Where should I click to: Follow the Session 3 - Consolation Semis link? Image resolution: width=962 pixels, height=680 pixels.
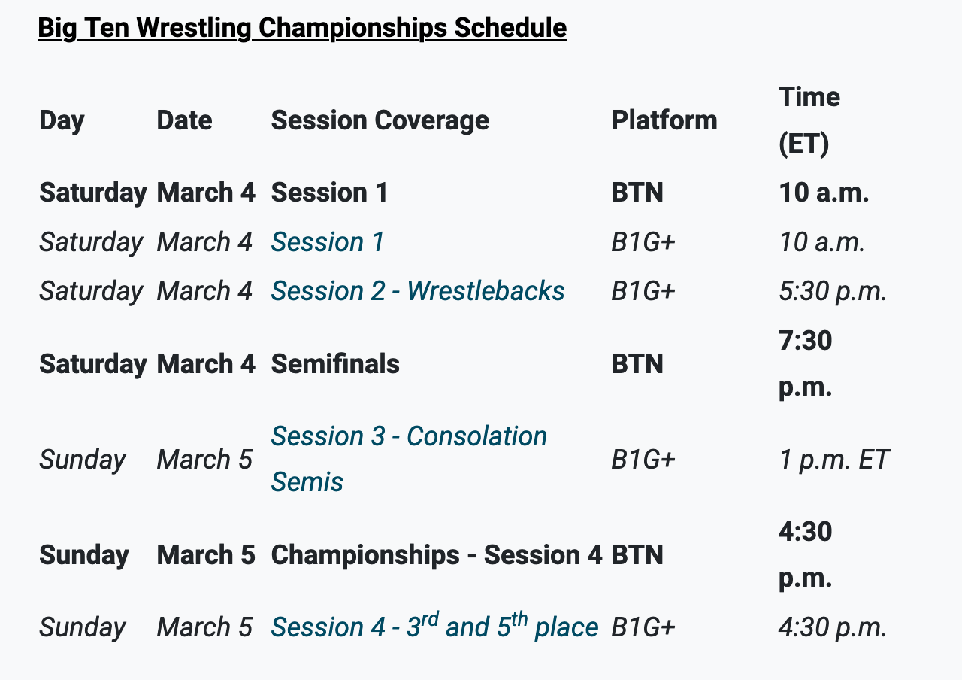[x=409, y=437]
